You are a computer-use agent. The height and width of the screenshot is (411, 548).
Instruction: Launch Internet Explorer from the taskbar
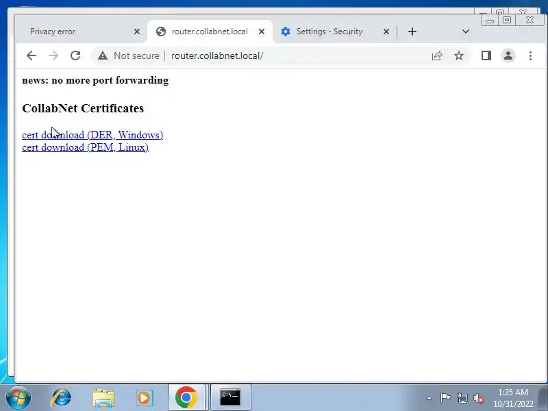click(x=61, y=398)
